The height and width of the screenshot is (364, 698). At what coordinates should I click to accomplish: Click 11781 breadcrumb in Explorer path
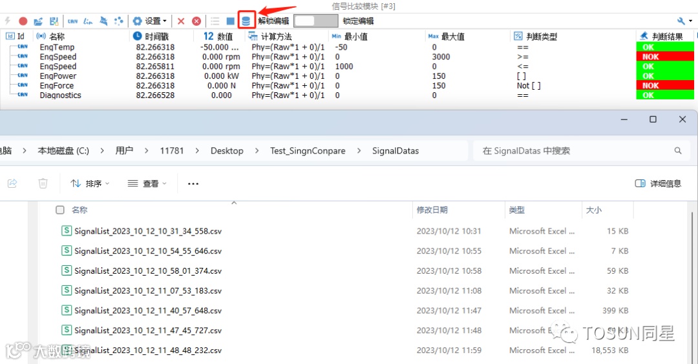point(172,150)
